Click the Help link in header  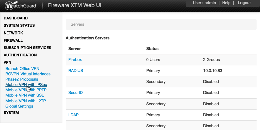(x=226, y=3)
